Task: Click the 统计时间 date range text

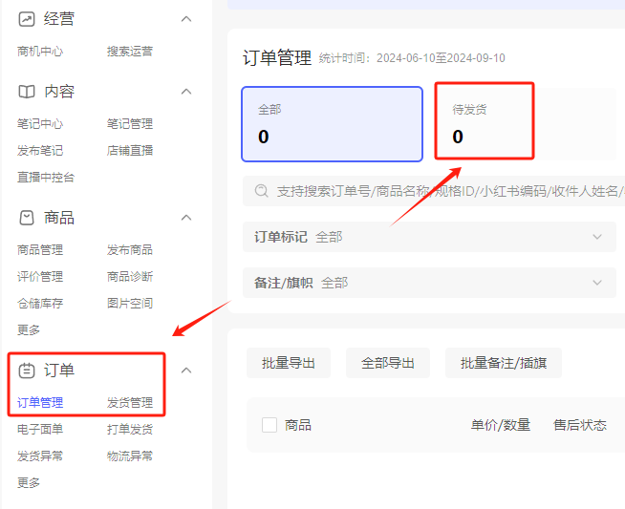Action: [x=412, y=58]
